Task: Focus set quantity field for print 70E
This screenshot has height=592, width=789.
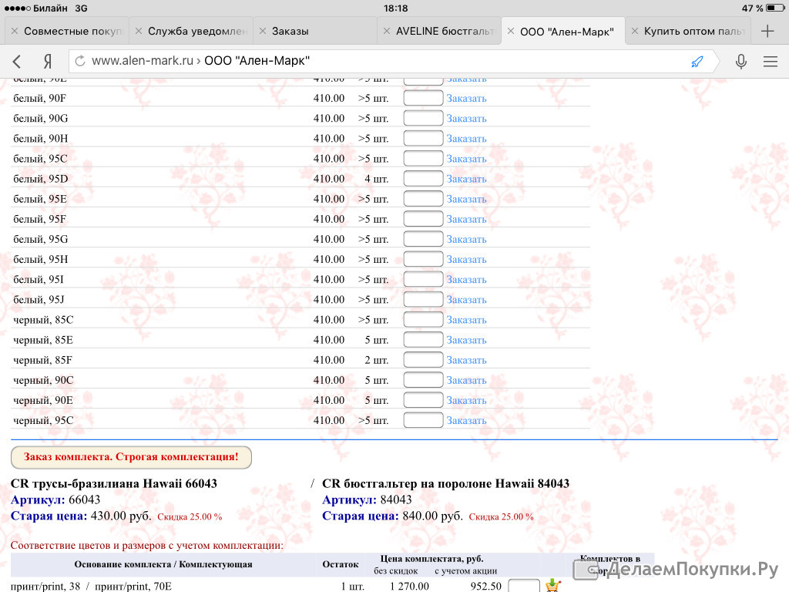Action: click(x=523, y=586)
